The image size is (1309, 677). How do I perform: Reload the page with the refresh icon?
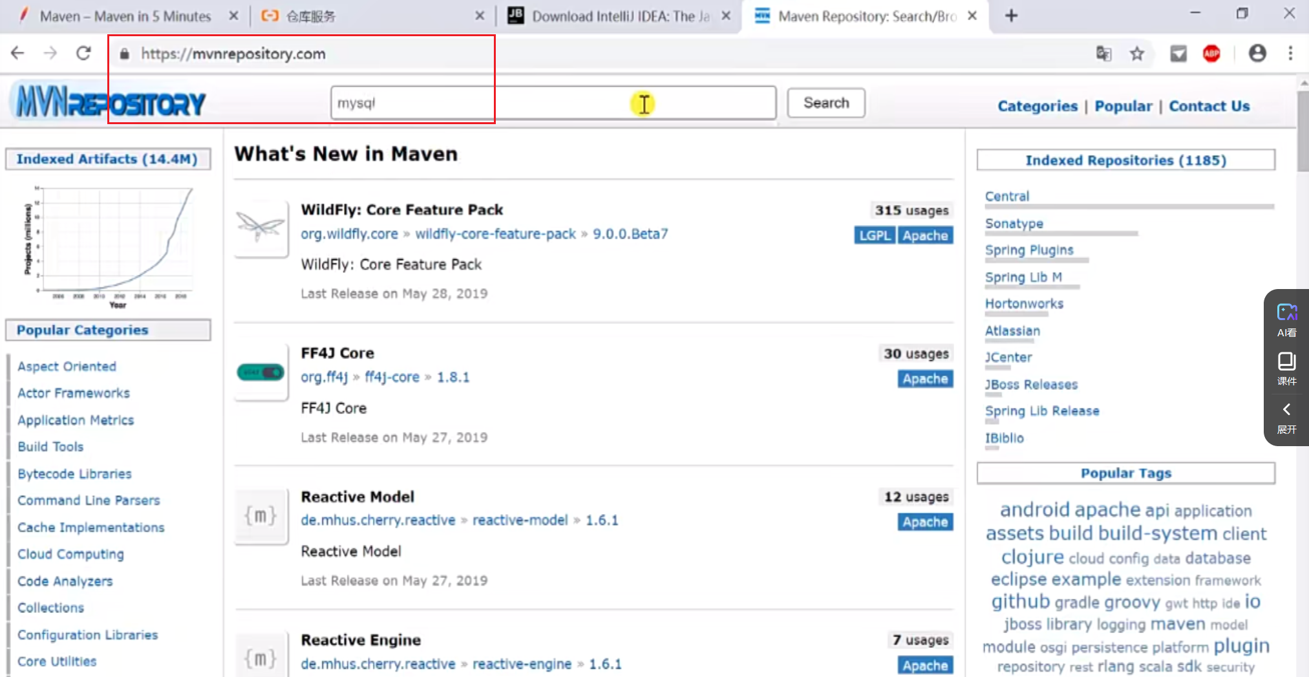click(83, 53)
